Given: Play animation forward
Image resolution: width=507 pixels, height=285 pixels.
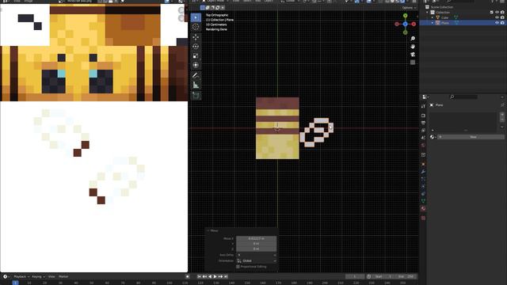Looking at the screenshot, I should click(x=215, y=276).
